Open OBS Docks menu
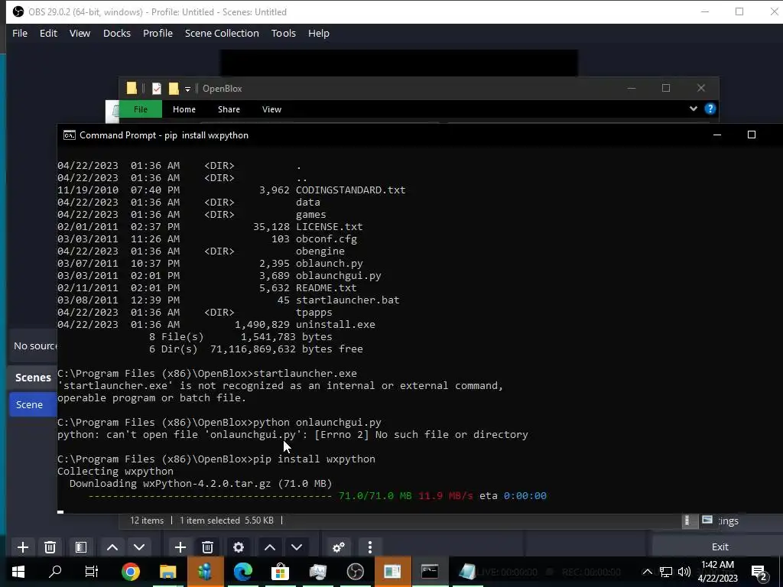The width and height of the screenshot is (783, 587). point(117,33)
